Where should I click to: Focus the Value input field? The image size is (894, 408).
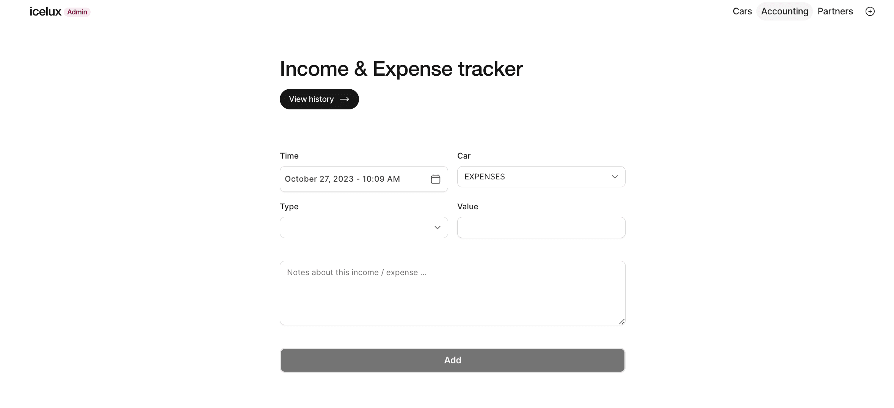(541, 227)
